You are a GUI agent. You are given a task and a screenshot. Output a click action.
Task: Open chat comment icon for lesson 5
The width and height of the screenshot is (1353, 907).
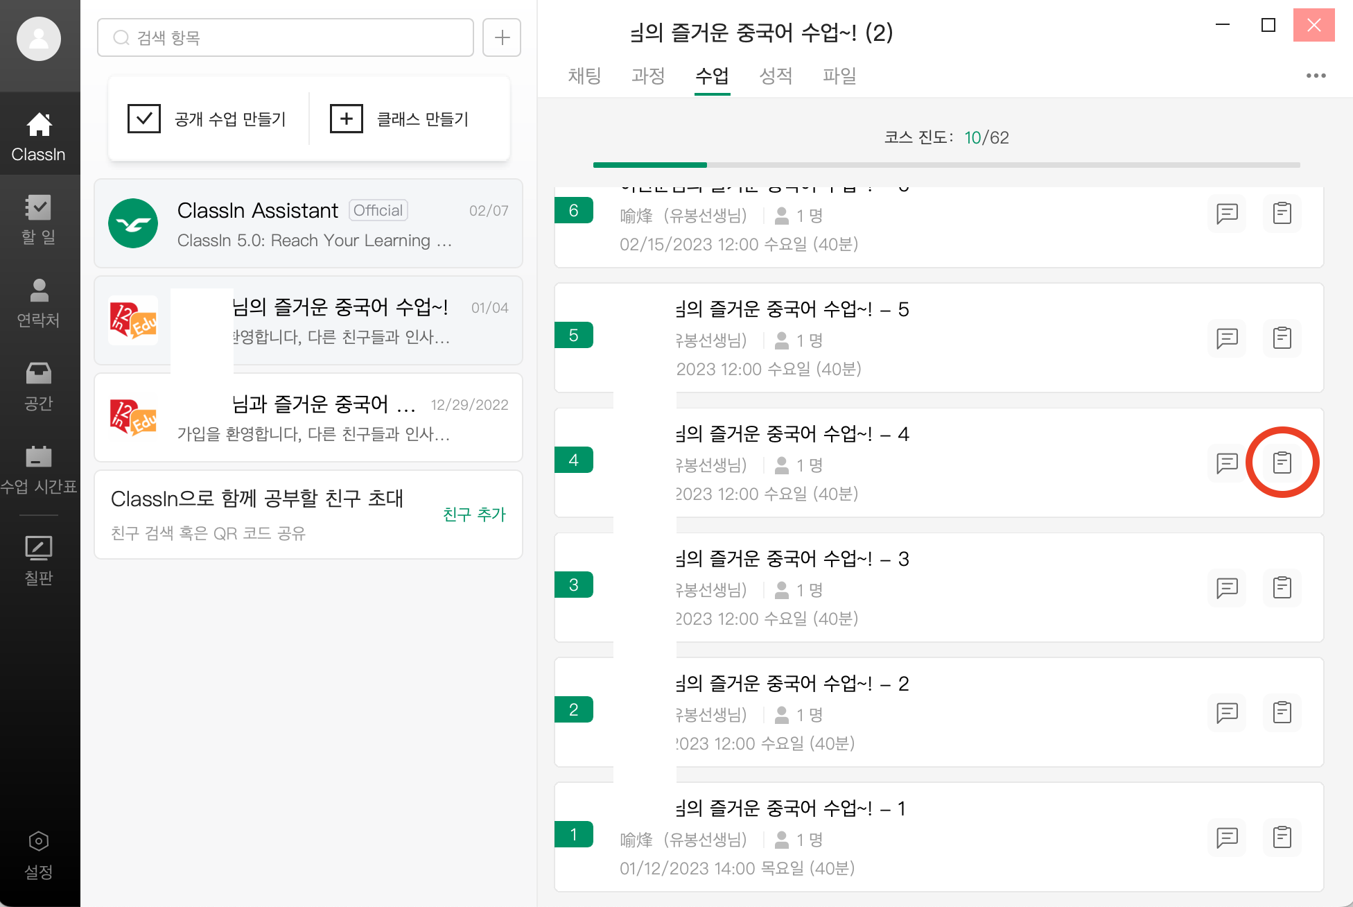tap(1227, 338)
